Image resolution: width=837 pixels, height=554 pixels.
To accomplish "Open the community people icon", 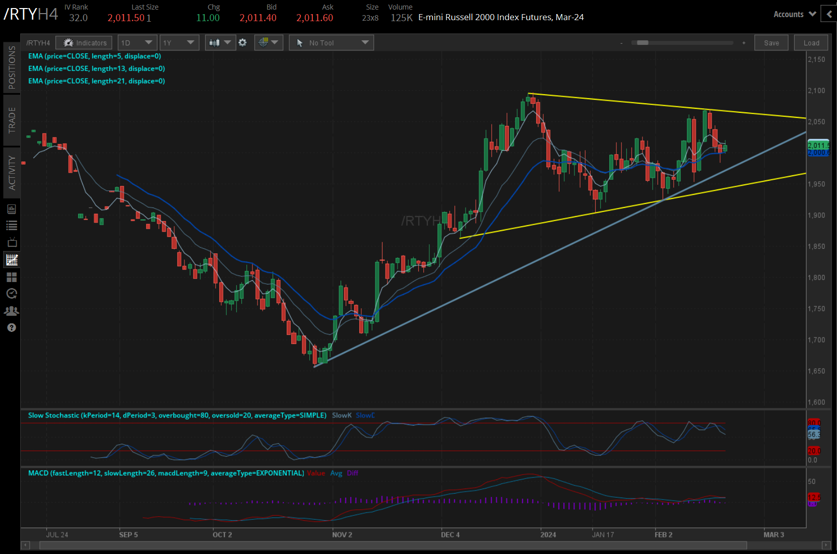I will (12, 311).
